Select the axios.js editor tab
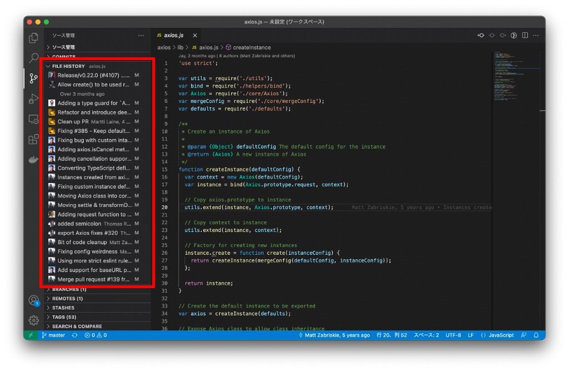Image resolution: width=569 pixels, height=371 pixels. 172,36
